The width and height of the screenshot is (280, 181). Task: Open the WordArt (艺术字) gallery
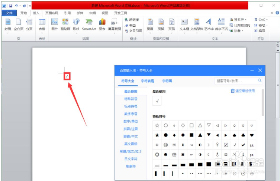point(209,26)
